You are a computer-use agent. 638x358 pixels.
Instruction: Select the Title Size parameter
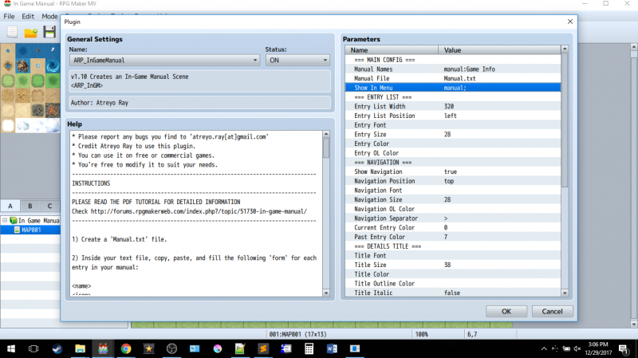pyautogui.click(x=453, y=265)
